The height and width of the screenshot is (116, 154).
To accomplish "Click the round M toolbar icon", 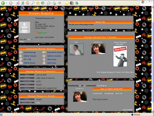I will pyautogui.click(x=72, y=3).
